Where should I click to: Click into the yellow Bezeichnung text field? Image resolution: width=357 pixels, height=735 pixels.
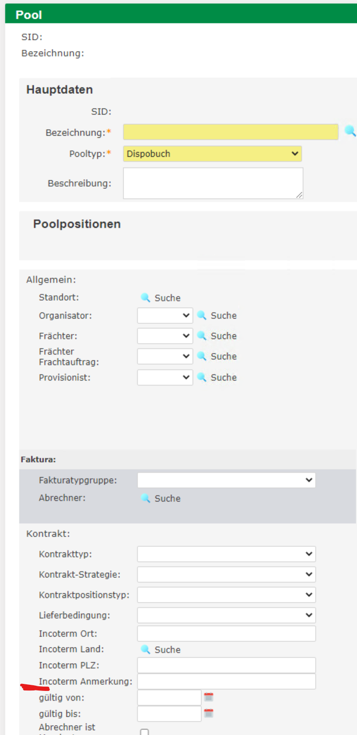(x=230, y=132)
